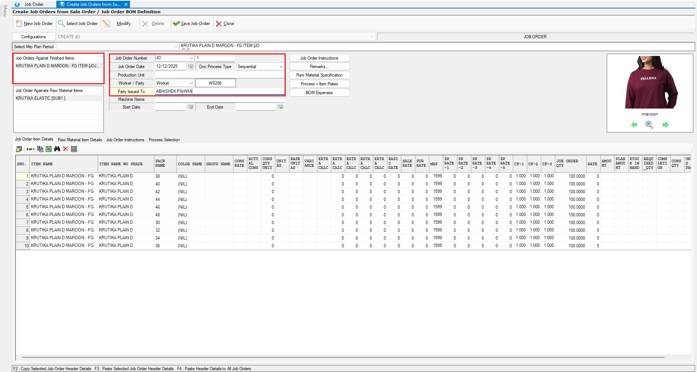
Task: Zoom the product image with magnifier icon
Action: [649, 125]
